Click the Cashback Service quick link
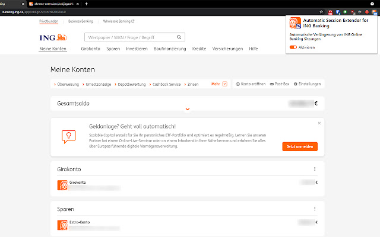Image resolution: width=380 pixels, height=237 pixels. pyautogui.click(x=165, y=84)
